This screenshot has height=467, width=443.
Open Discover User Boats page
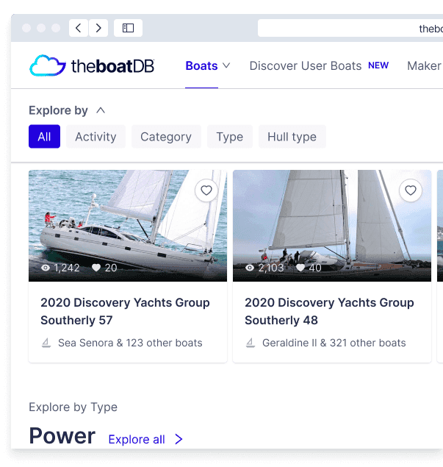(305, 65)
